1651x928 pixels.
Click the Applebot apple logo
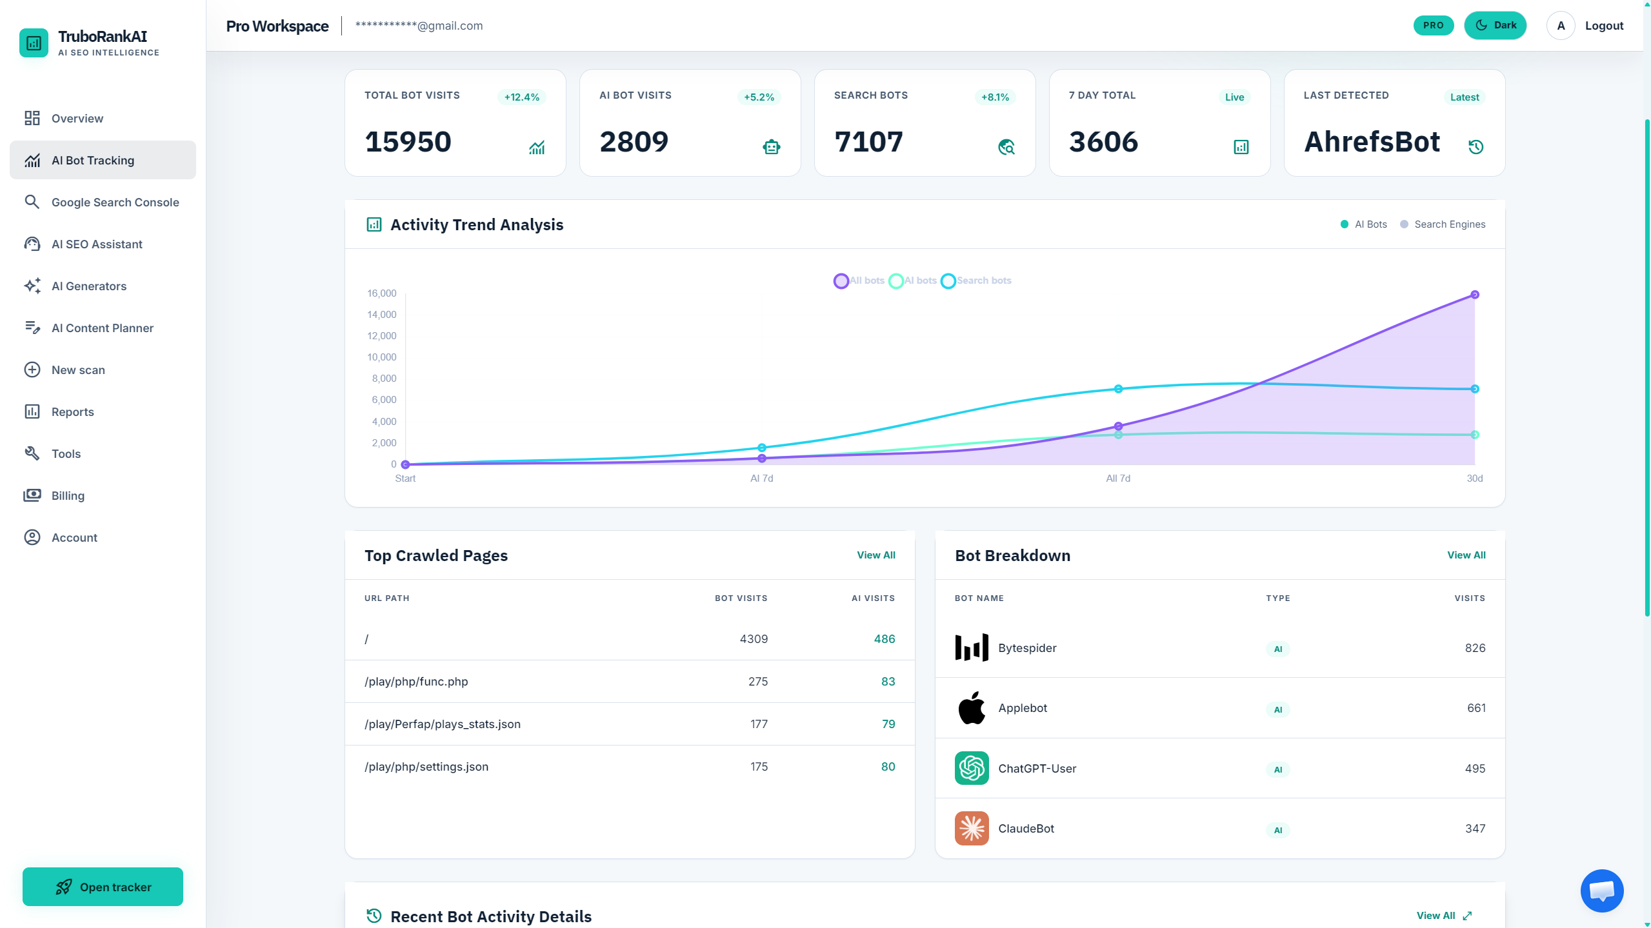pos(972,707)
